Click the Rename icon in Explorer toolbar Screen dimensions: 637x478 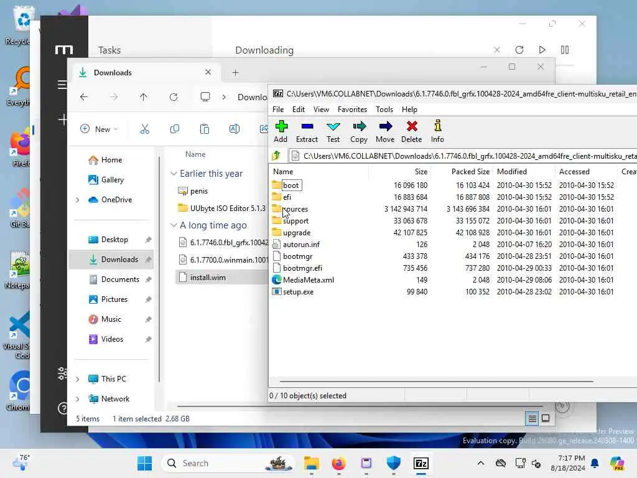(235, 129)
